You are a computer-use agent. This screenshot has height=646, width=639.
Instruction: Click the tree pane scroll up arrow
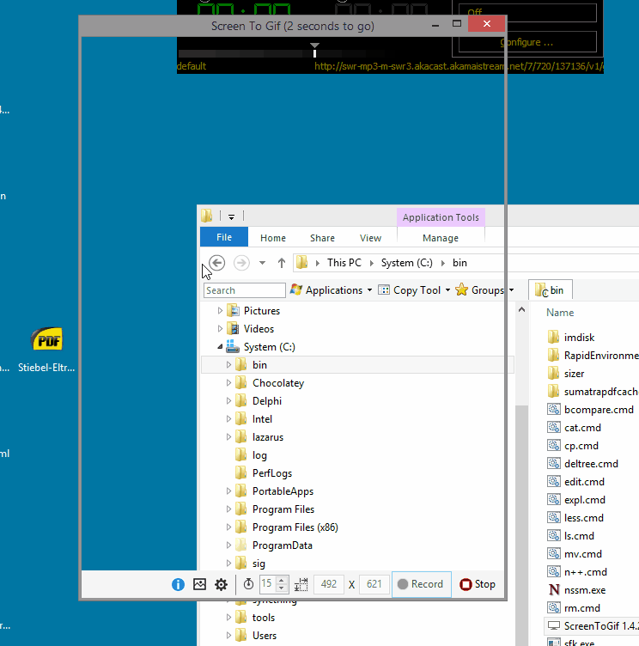[521, 309]
